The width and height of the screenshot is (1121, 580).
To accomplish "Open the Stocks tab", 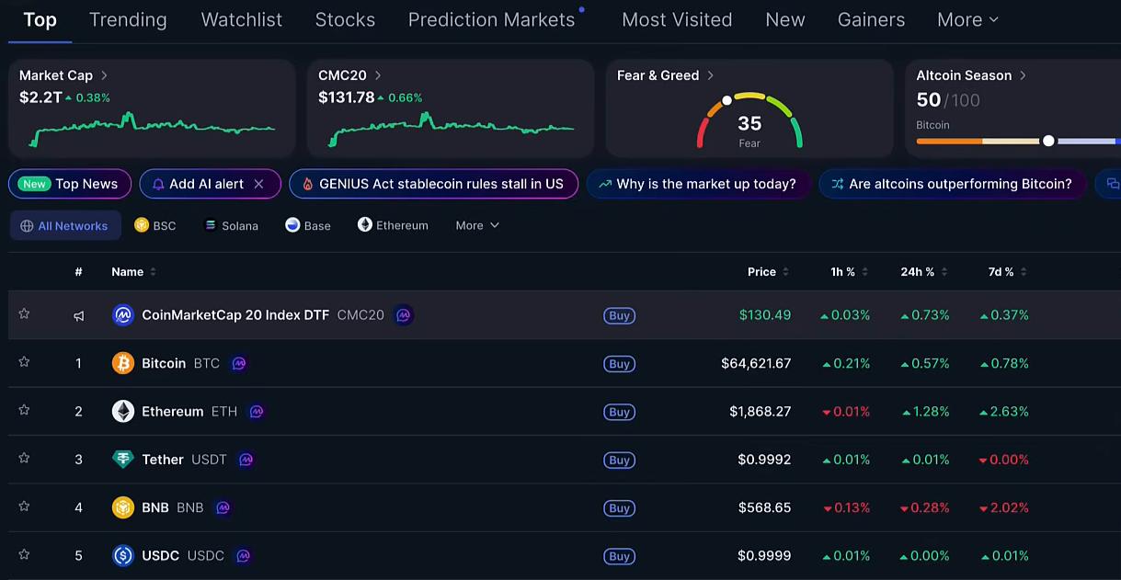I will pos(345,19).
